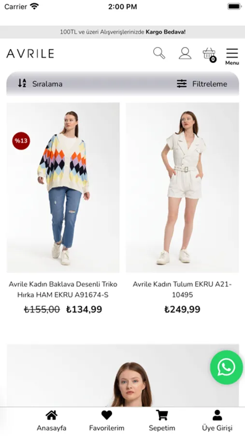
Task: Tap the green WhatsApp chat button
Action: [x=227, y=367]
